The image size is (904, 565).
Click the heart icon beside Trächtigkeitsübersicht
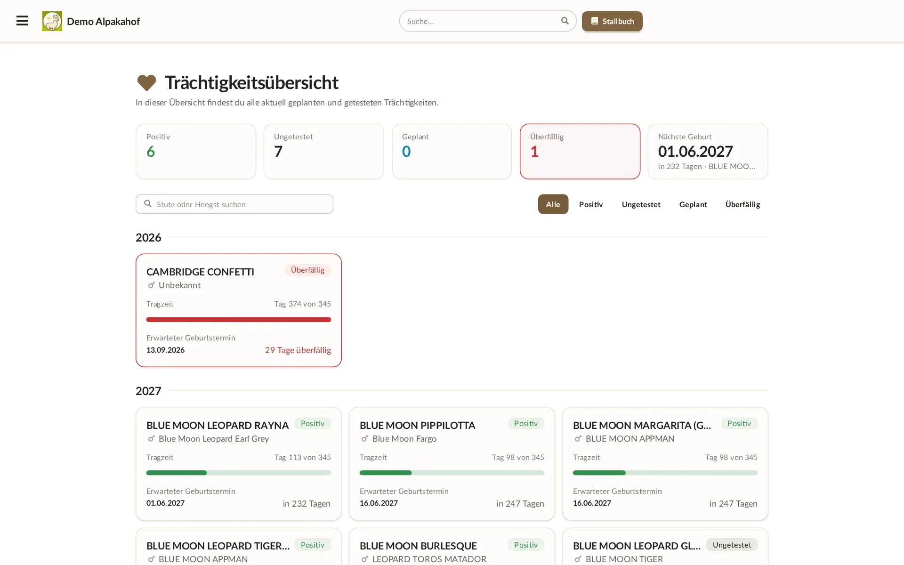click(x=146, y=83)
